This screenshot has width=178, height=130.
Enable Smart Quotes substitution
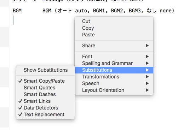click(46, 88)
